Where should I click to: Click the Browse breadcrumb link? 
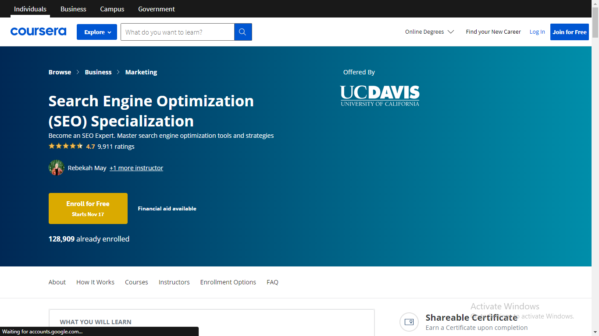click(60, 72)
